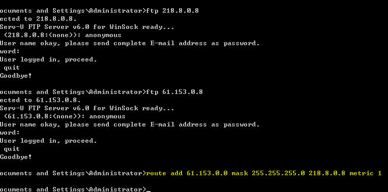This screenshot has width=388, height=192.
Task: Click the blinking cursor at the last prompt
Action: (x=148, y=191)
